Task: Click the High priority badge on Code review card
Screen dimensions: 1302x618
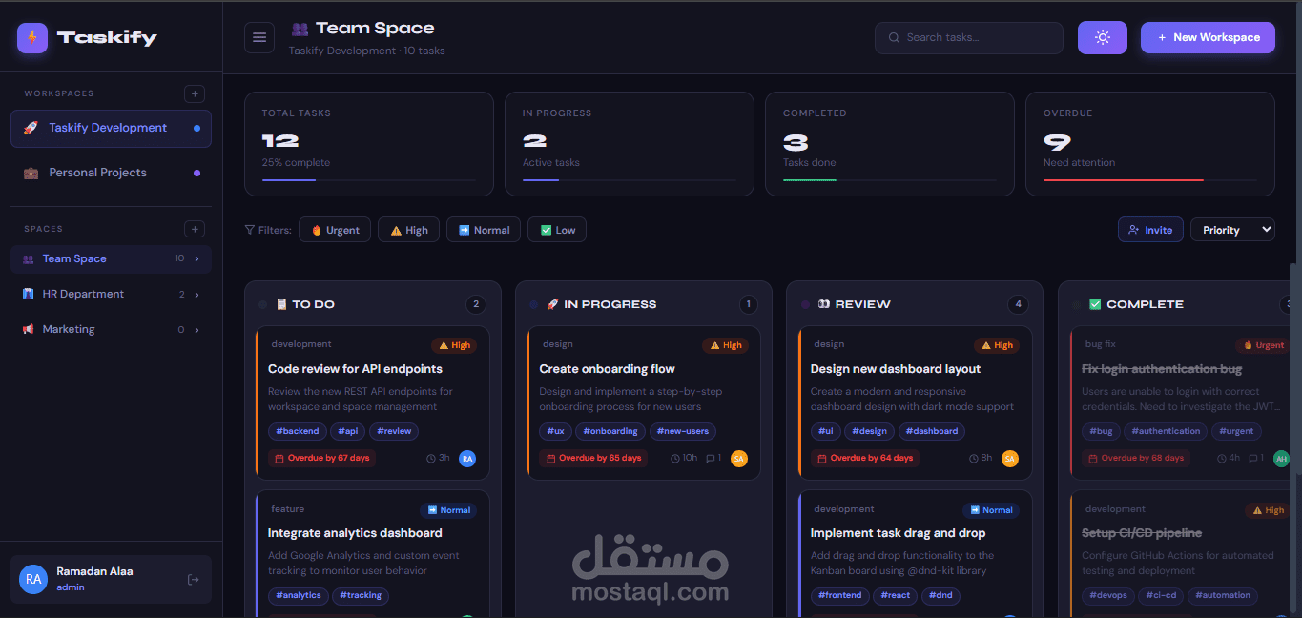Action: coord(454,345)
